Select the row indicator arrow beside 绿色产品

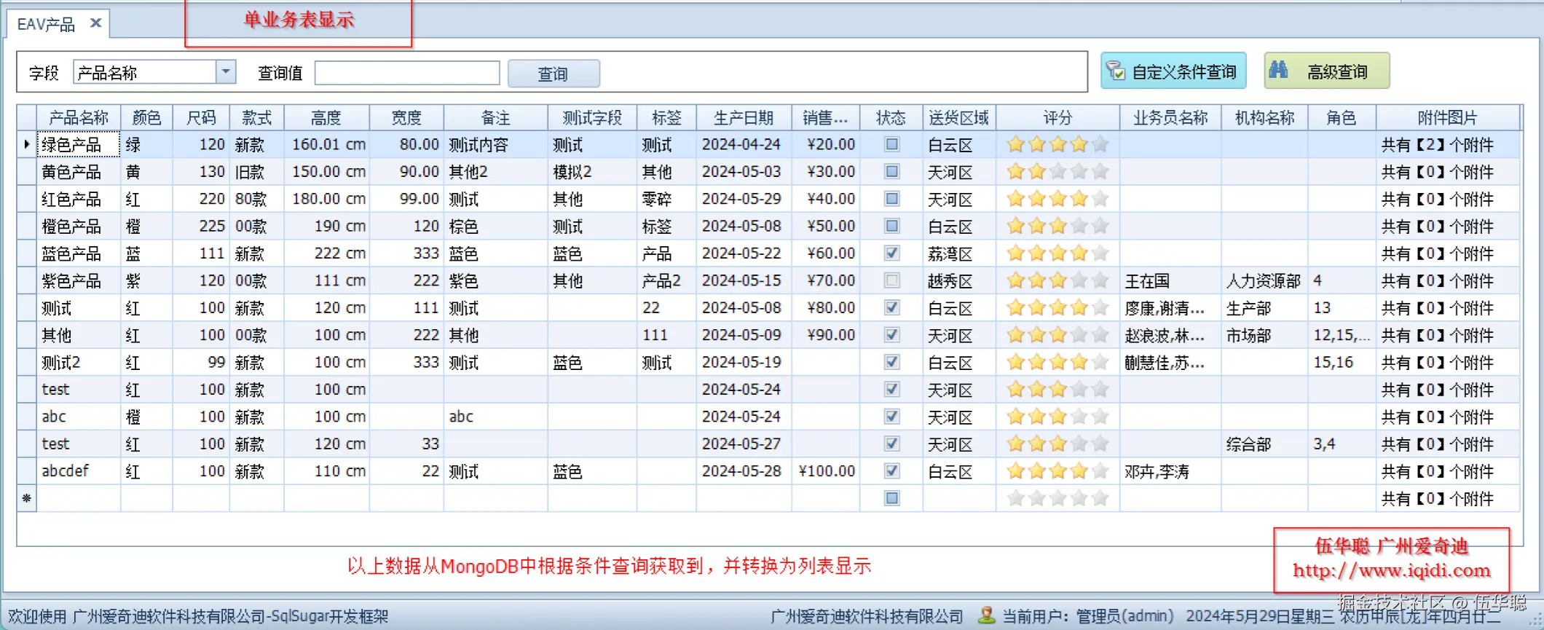[26, 144]
